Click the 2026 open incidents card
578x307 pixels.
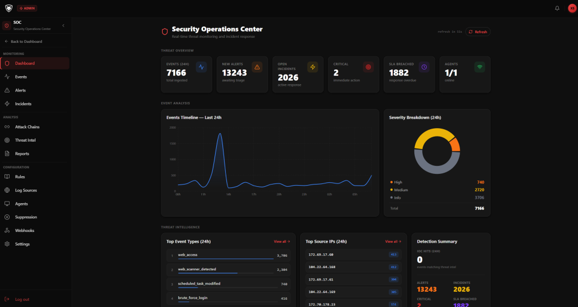pos(298,74)
